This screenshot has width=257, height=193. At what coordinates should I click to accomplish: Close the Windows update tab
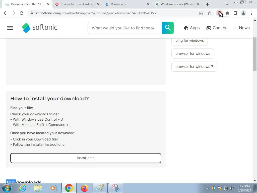(198, 4)
